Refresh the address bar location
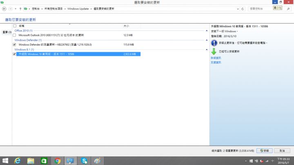 (x=243, y=9)
